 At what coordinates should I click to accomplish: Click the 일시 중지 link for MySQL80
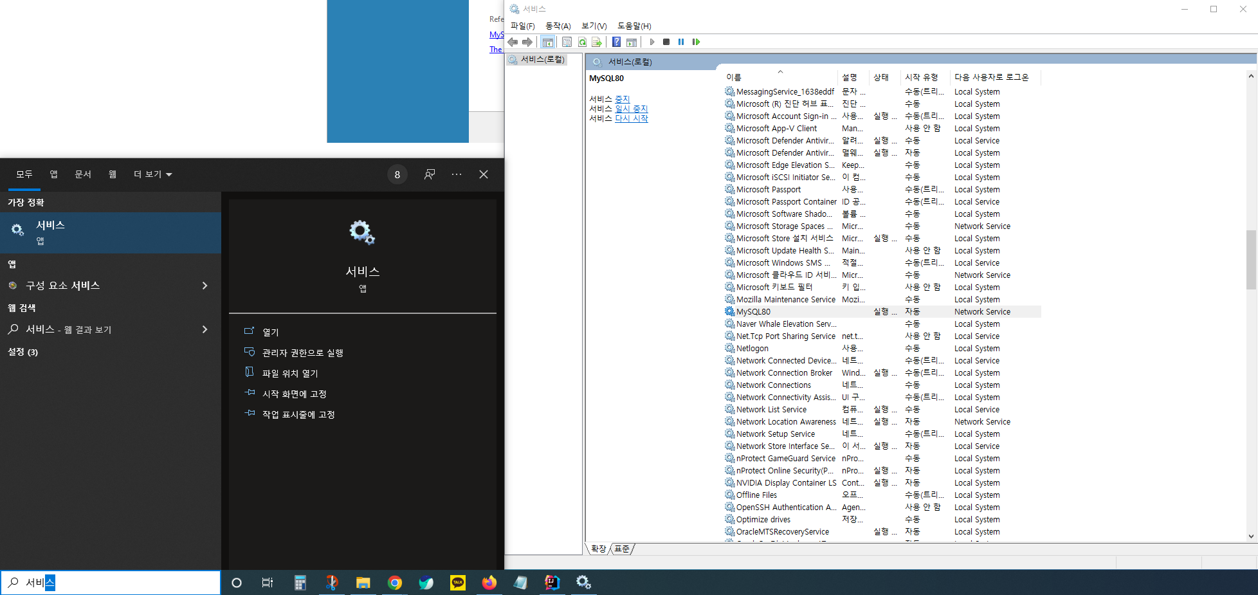(632, 109)
